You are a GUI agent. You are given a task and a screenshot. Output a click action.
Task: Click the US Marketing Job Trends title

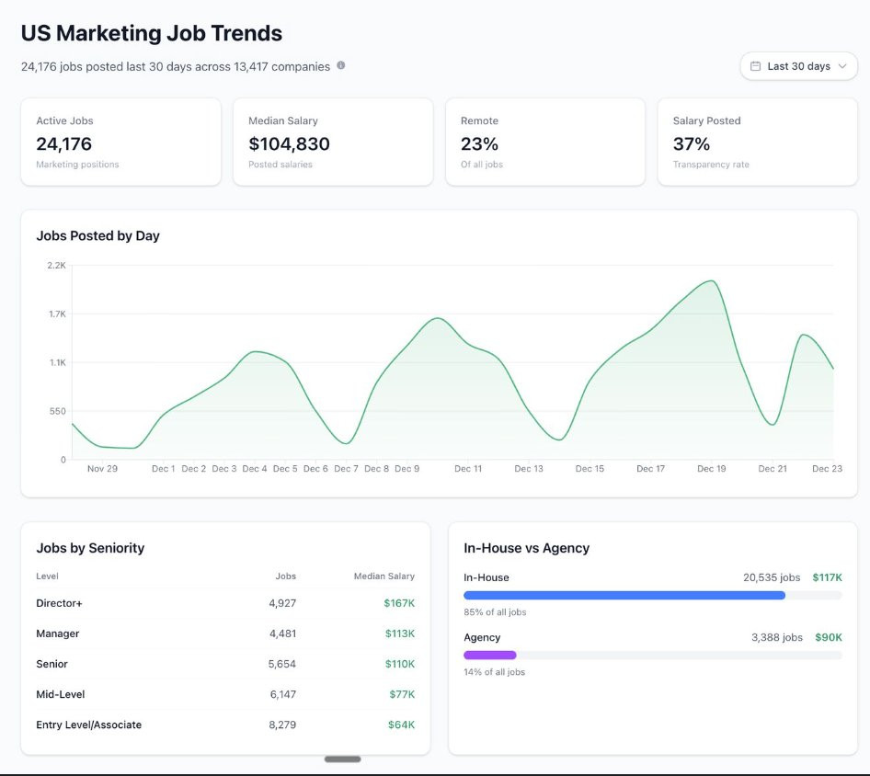[152, 33]
